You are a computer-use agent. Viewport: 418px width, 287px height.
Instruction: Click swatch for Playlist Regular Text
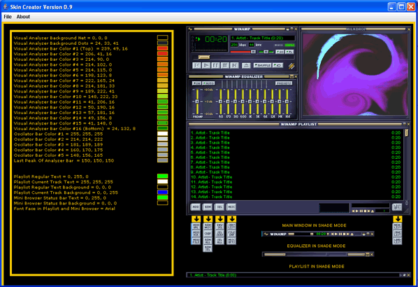[162, 176]
